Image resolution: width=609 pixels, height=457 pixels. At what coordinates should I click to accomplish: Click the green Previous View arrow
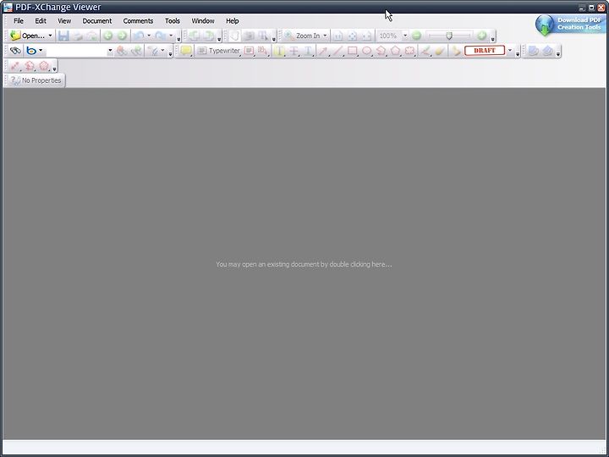[108, 36]
